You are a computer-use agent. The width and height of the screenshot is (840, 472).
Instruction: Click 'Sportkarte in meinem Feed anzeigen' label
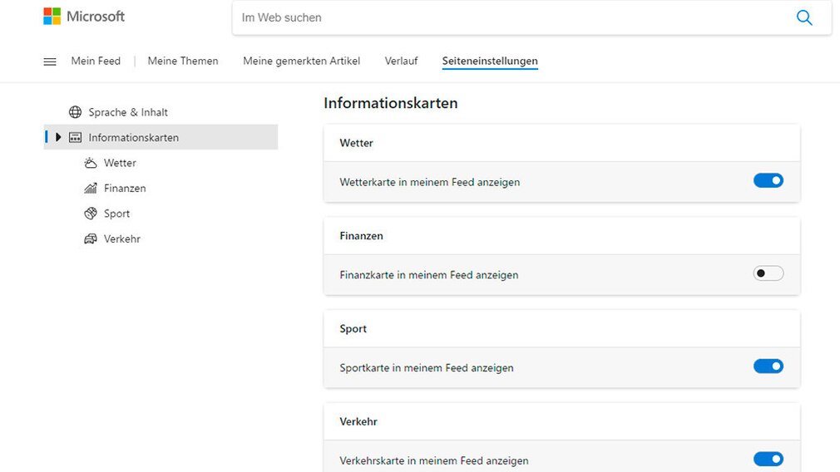[x=427, y=367]
